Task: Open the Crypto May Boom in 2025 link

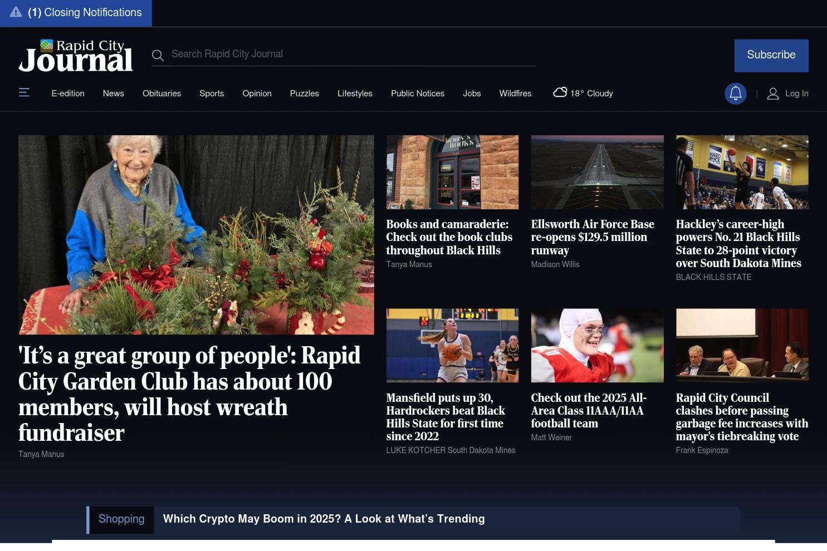Action: (324, 519)
